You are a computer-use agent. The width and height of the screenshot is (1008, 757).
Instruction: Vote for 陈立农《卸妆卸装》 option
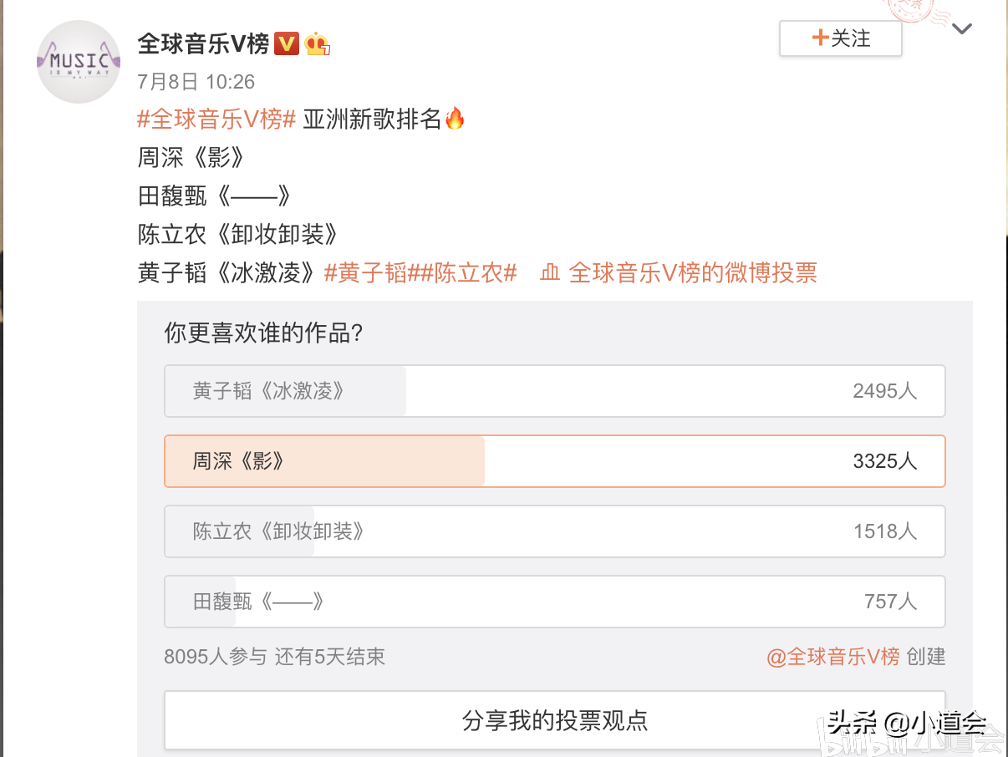[x=554, y=531]
